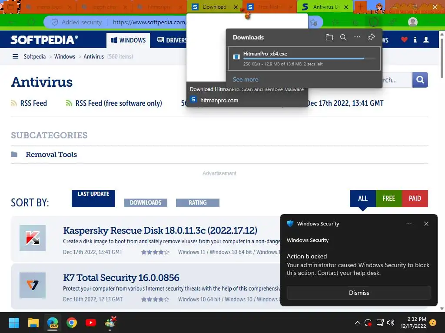
Task: Filter list to Free software
Action: [x=389, y=199]
